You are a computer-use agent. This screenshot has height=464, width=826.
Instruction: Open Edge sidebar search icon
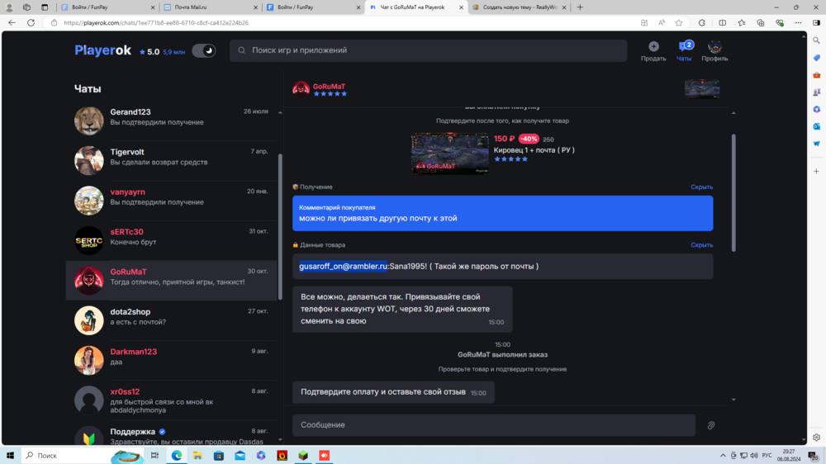click(817, 40)
